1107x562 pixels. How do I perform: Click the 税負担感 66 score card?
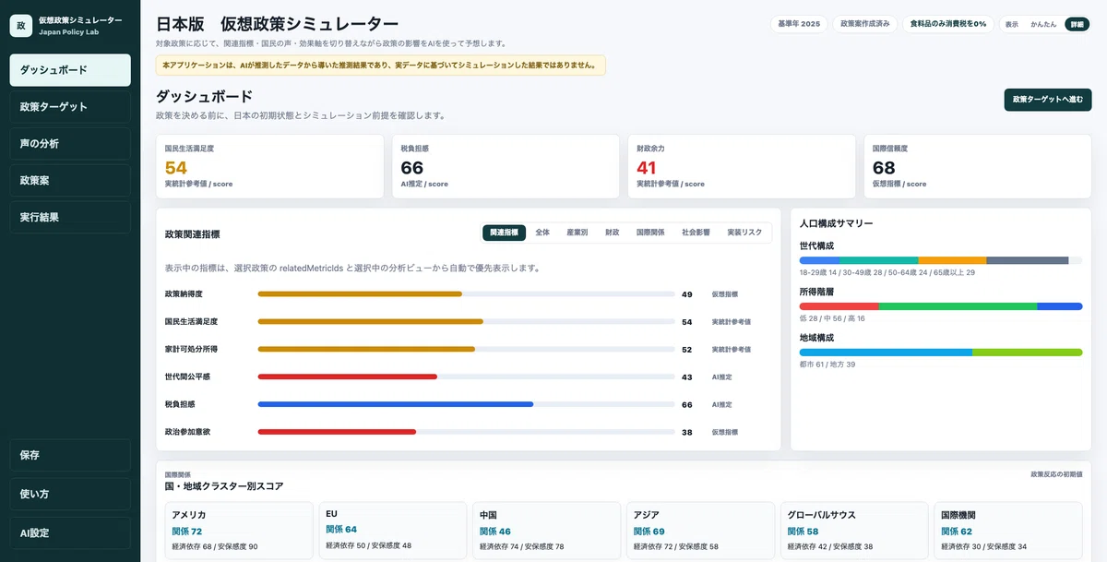[x=506, y=166]
